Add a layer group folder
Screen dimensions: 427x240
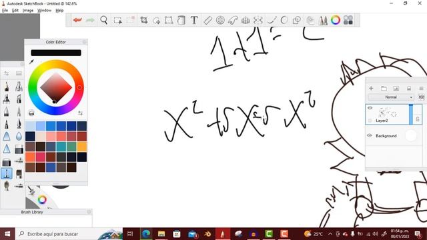(384, 89)
